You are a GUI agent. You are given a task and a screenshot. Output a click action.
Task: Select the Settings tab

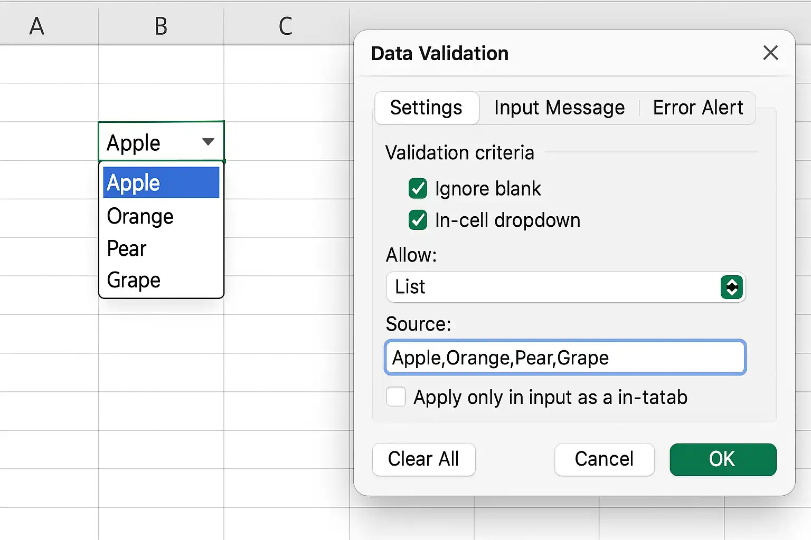click(427, 108)
